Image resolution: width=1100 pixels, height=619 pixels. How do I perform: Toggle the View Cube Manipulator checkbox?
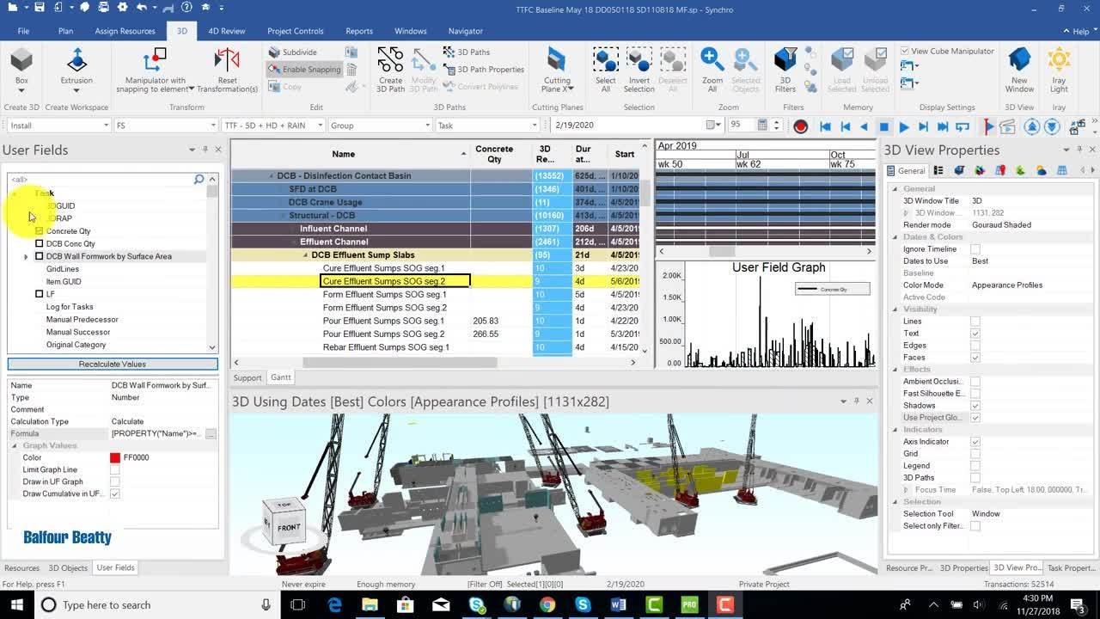click(905, 52)
